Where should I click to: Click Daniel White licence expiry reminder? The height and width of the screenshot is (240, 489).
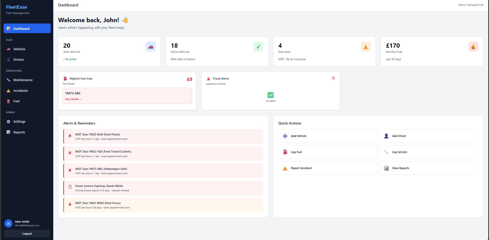[x=163, y=188]
